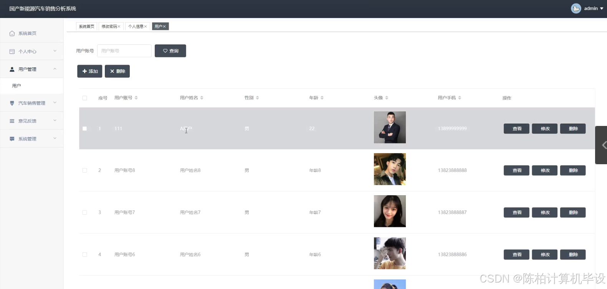Select the 用户 submenu item in sidebar
Image resolution: width=607 pixels, height=289 pixels.
[x=31, y=86]
